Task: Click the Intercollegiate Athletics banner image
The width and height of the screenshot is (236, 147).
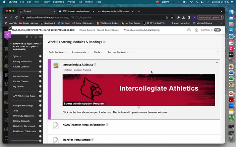Action: coord(138,90)
